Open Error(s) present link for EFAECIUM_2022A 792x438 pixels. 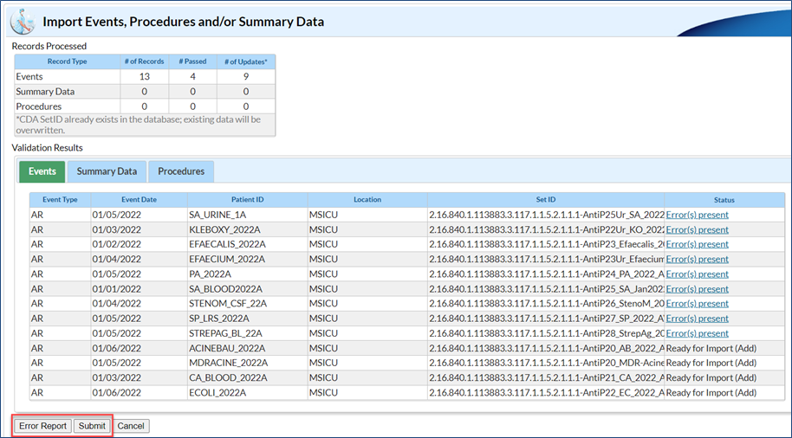(697, 259)
